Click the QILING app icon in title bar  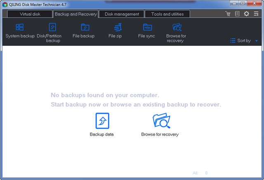5,5
